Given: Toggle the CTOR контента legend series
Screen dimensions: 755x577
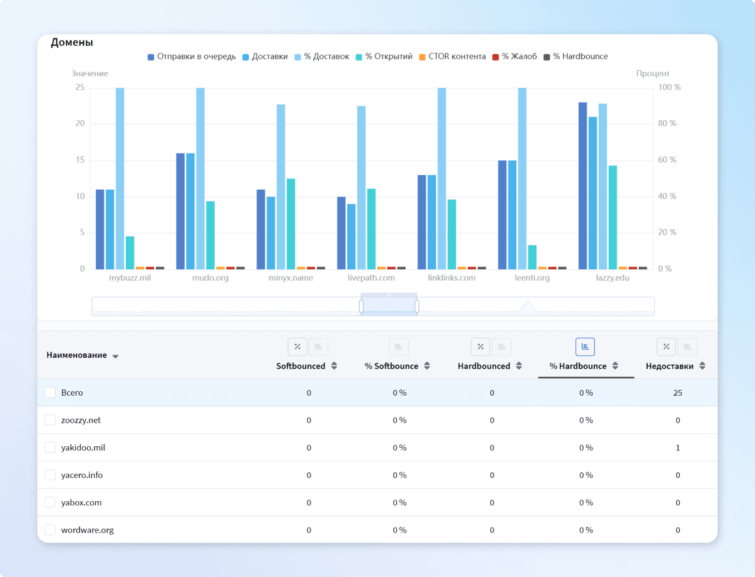Looking at the screenshot, I should 453,57.
